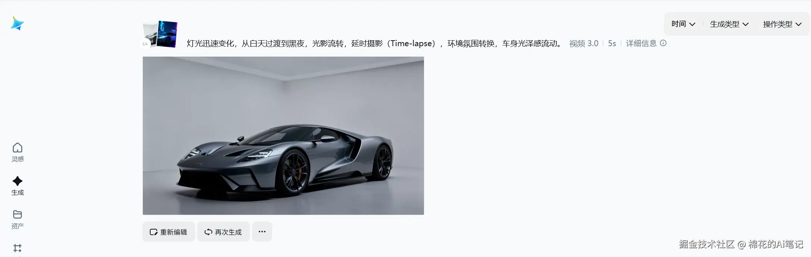Image resolution: width=811 pixels, height=257 pixels.
Task: Click the prompt text starting with 灯光迅速变化
Action: (374, 43)
